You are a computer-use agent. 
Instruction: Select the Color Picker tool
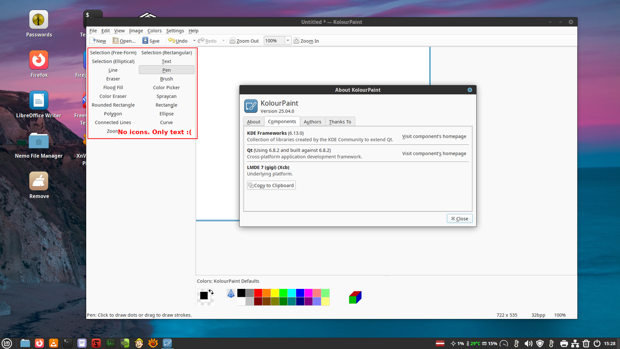(167, 87)
